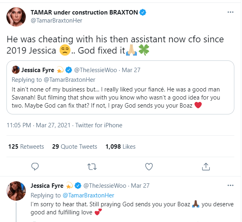View the 125 Retweets list

click(25, 147)
